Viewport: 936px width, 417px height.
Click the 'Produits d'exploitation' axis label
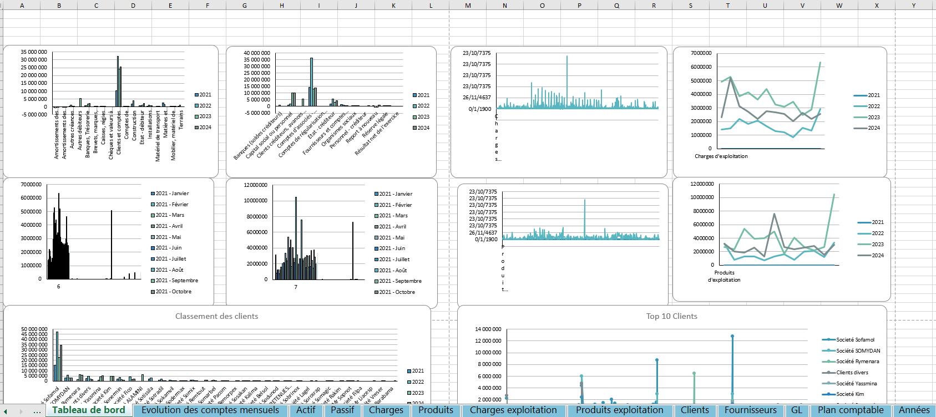pos(724,277)
